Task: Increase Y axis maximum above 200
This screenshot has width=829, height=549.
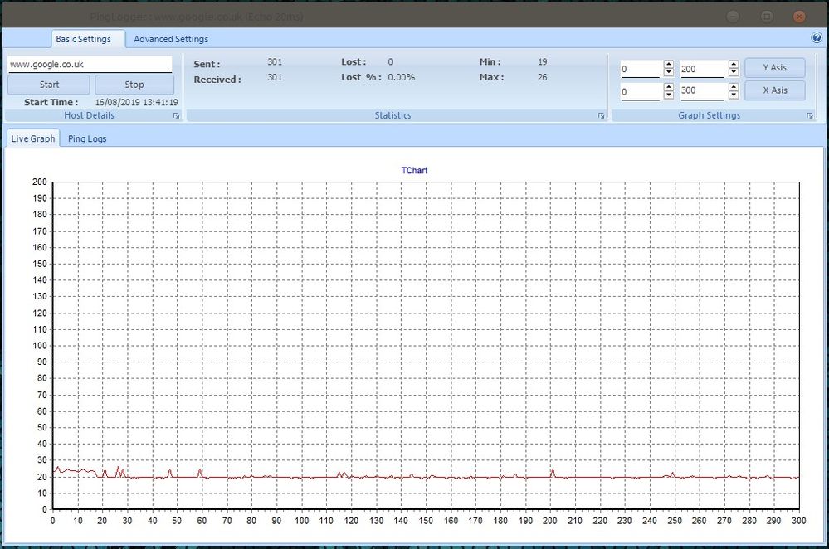Action: [734, 65]
